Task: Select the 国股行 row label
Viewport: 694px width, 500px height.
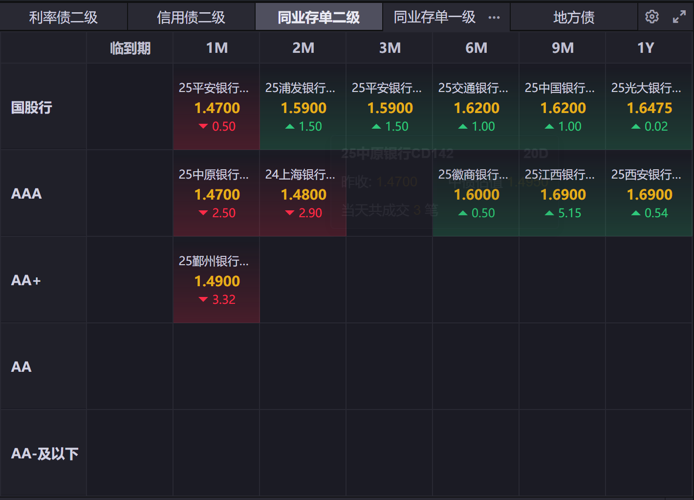Action: click(32, 107)
